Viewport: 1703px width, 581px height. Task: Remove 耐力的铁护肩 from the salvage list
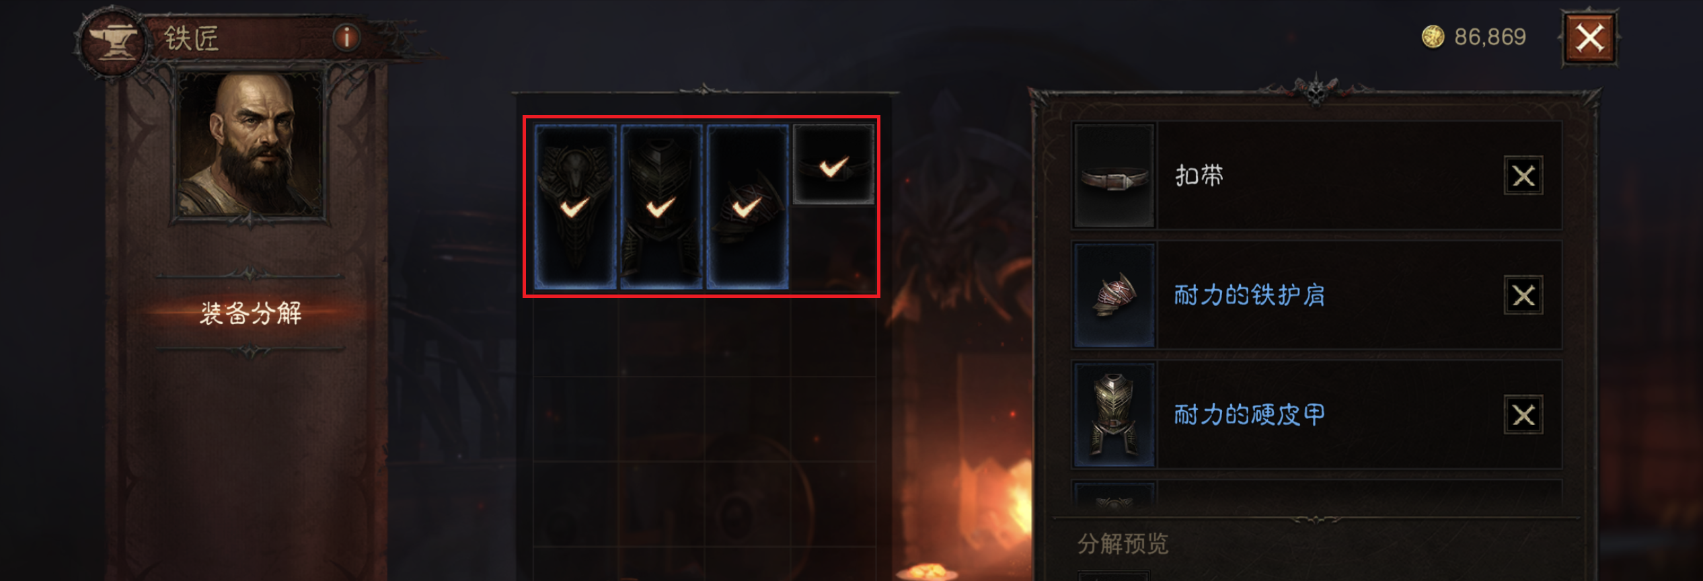pyautogui.click(x=1523, y=295)
